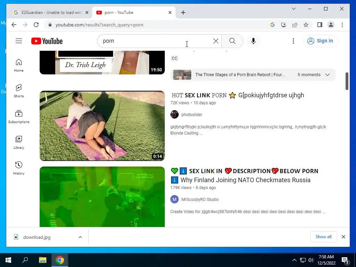Bookmark this page with the star icon

click(x=306, y=25)
